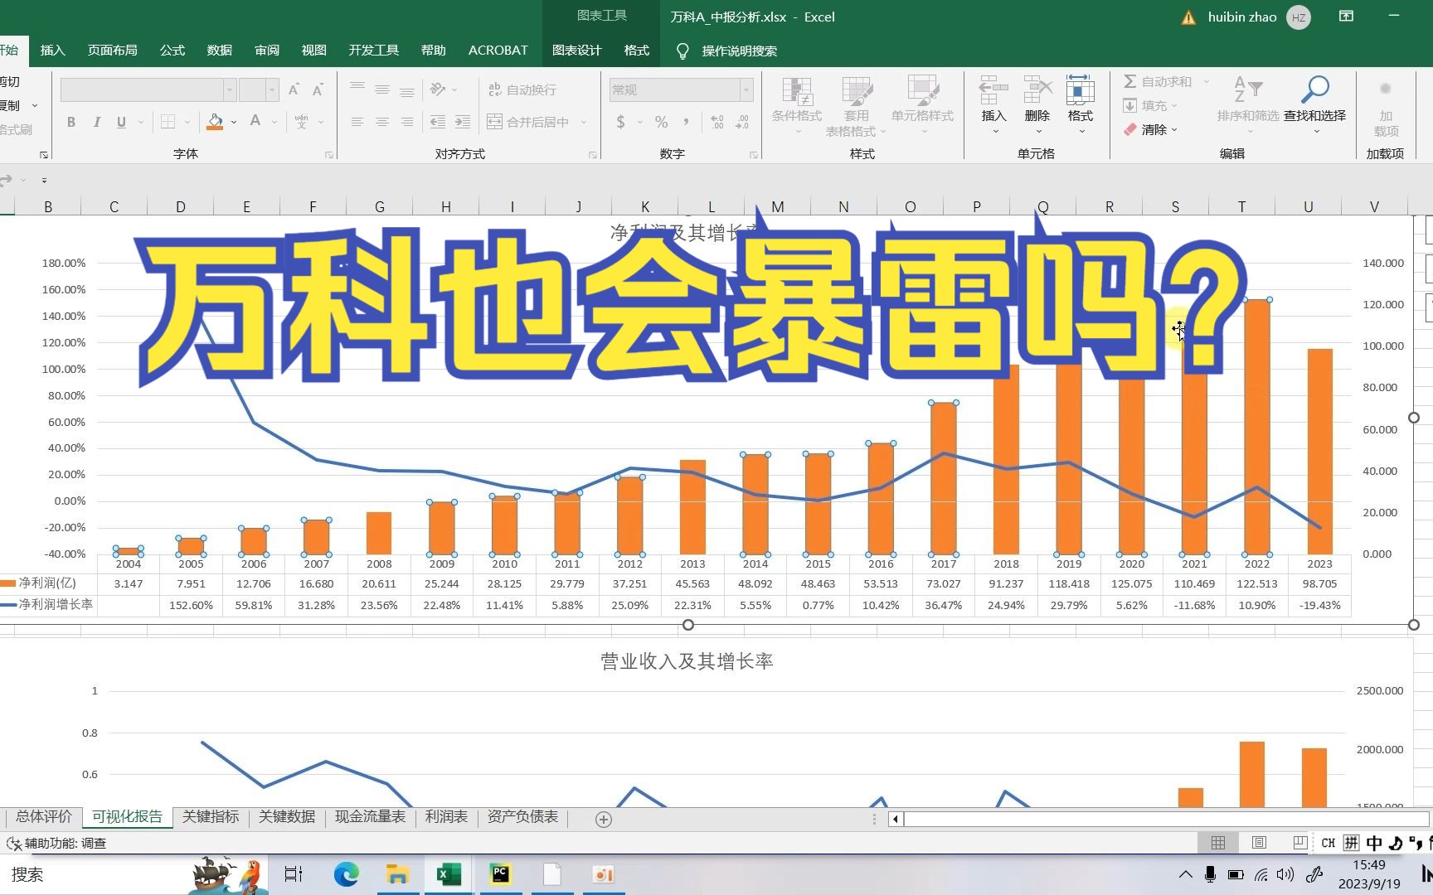Toggle Underline formatting button
The width and height of the screenshot is (1433, 895).
pos(121,122)
